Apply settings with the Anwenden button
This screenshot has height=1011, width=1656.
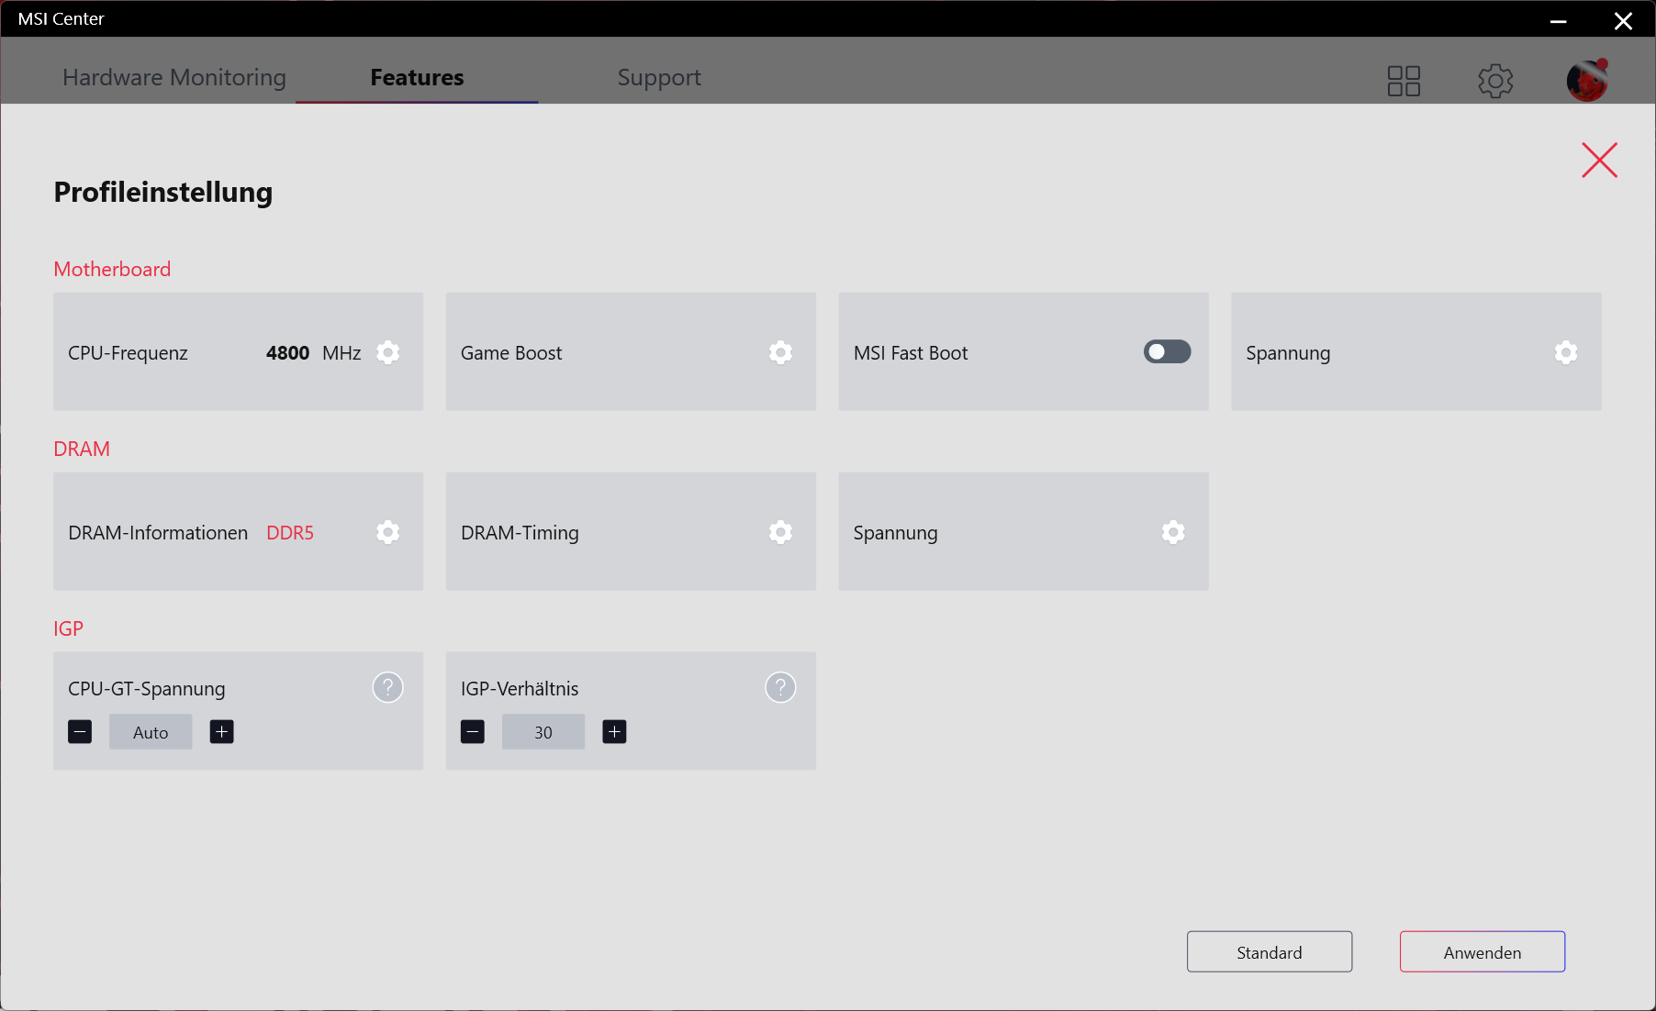tap(1483, 951)
